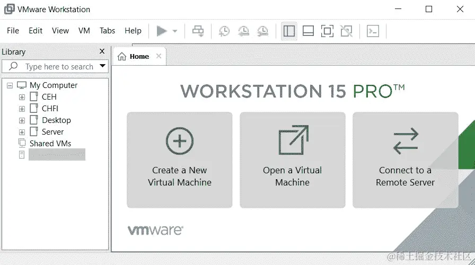Image resolution: width=475 pixels, height=265 pixels.
Task: Expand the CEH folder
Action: 22,97
